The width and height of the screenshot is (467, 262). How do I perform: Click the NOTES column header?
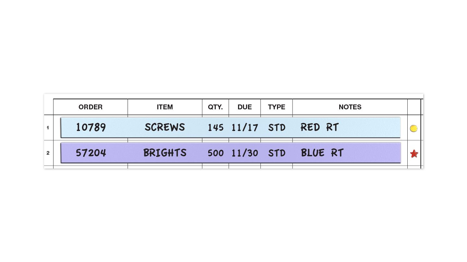tap(350, 107)
